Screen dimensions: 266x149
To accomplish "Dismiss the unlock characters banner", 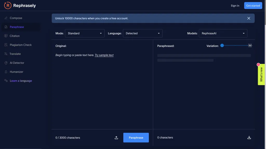I will point(249,18).
